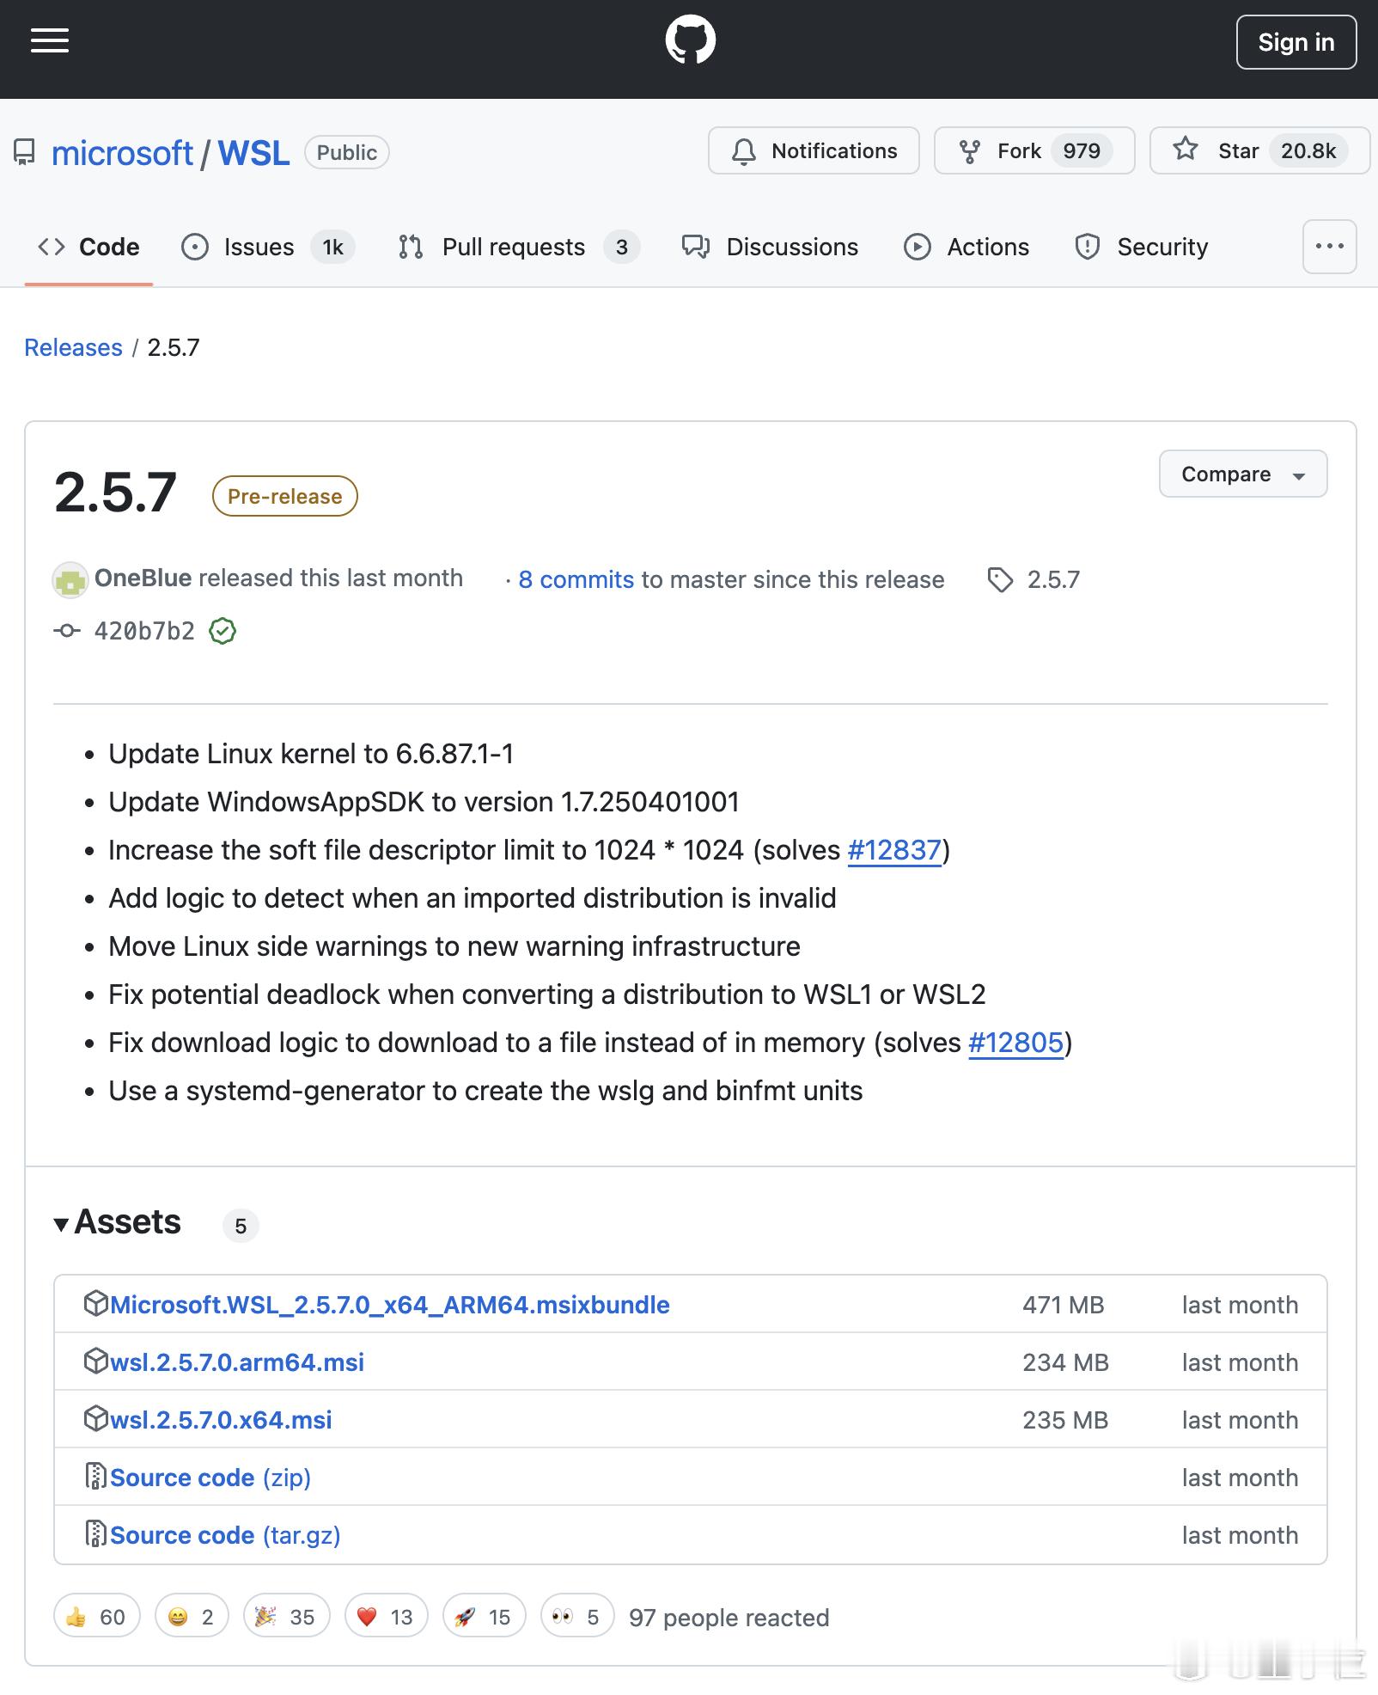Click the Sign in button
Screen dimensions: 1378x1695
coord(1296,42)
